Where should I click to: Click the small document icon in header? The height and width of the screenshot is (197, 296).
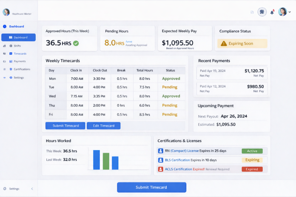click(x=252, y=12)
